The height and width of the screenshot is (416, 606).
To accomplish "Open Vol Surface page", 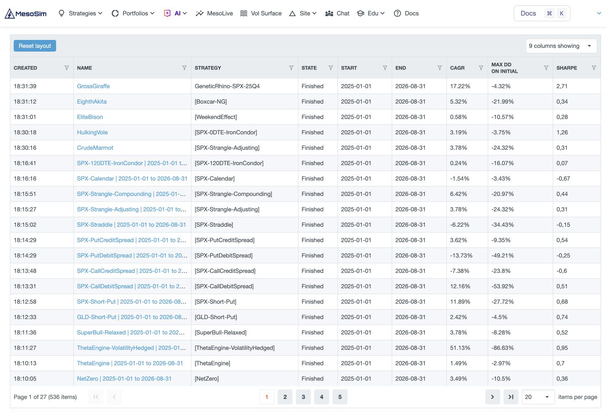I will pyautogui.click(x=261, y=13).
